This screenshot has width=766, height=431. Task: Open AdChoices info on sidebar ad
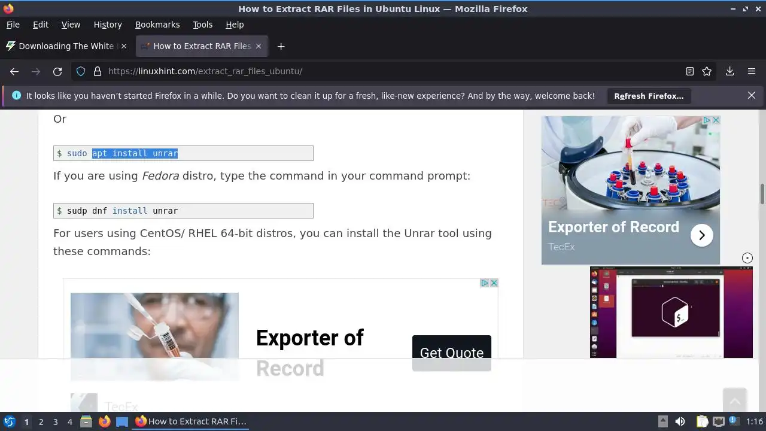click(x=707, y=120)
